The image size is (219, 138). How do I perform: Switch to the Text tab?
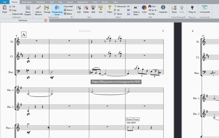52,2
